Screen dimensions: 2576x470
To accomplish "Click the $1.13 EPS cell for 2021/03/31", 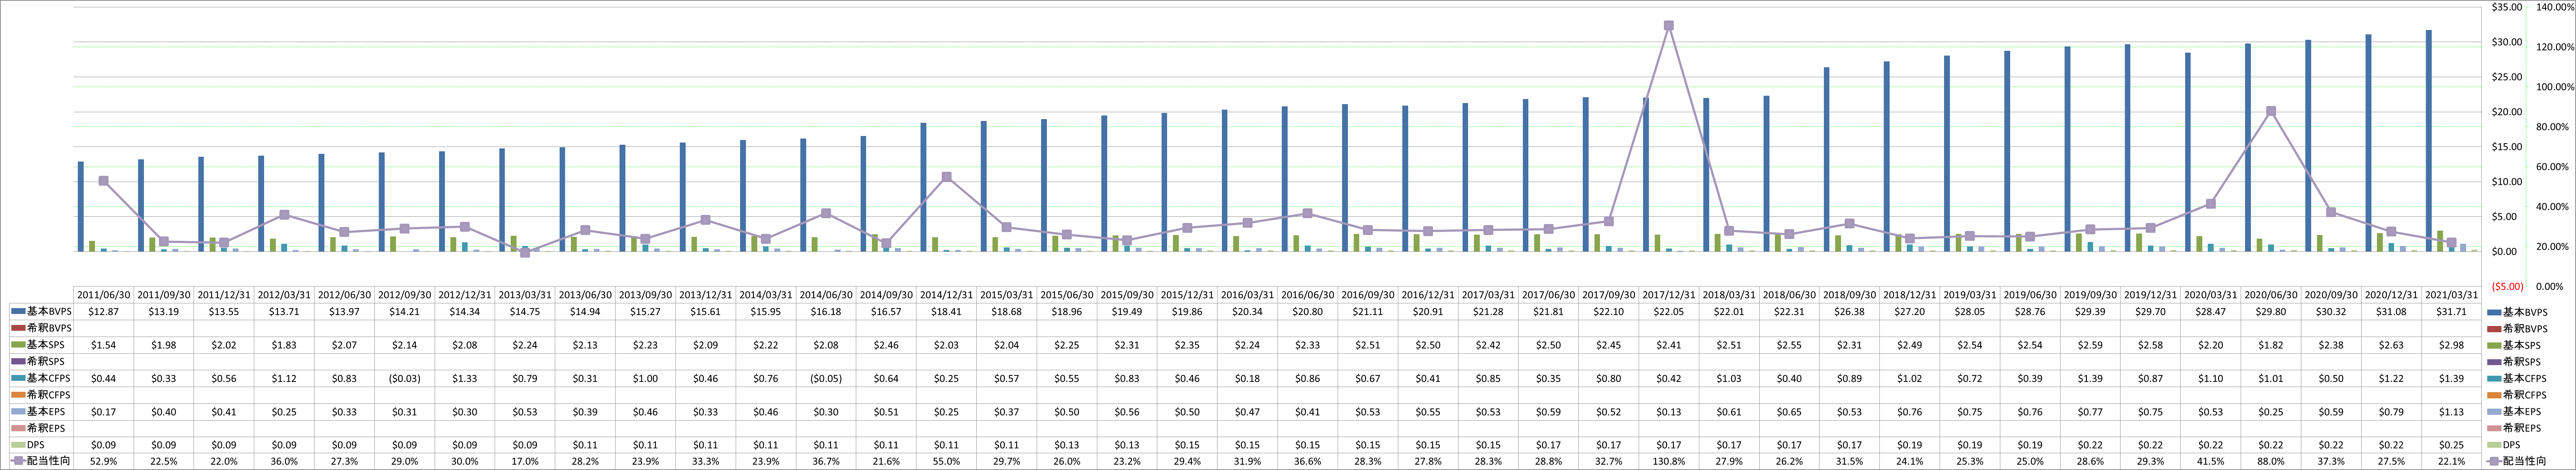I will 2452,411.
